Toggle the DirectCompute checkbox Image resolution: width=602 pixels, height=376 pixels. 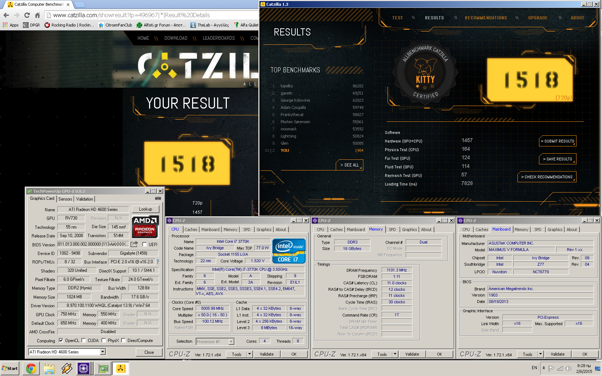click(x=124, y=341)
